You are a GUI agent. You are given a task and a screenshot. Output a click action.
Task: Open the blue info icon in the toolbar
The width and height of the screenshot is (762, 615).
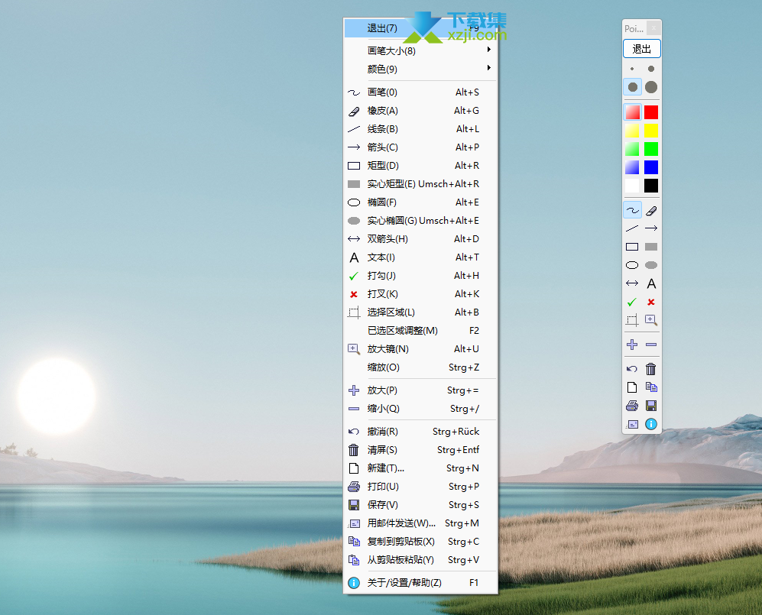[x=651, y=424]
